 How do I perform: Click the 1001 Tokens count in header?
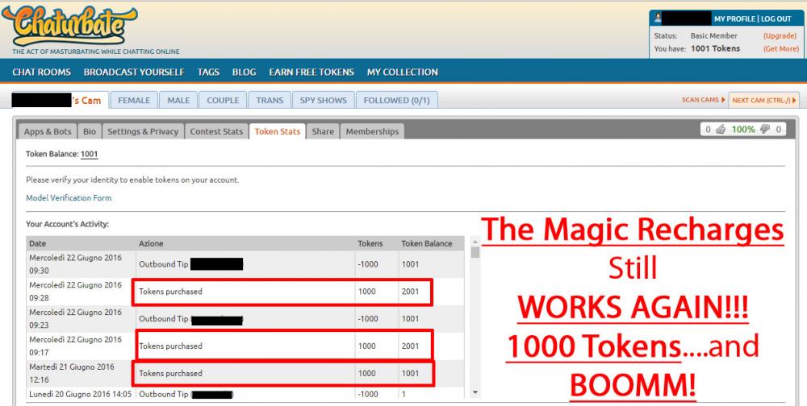[715, 49]
